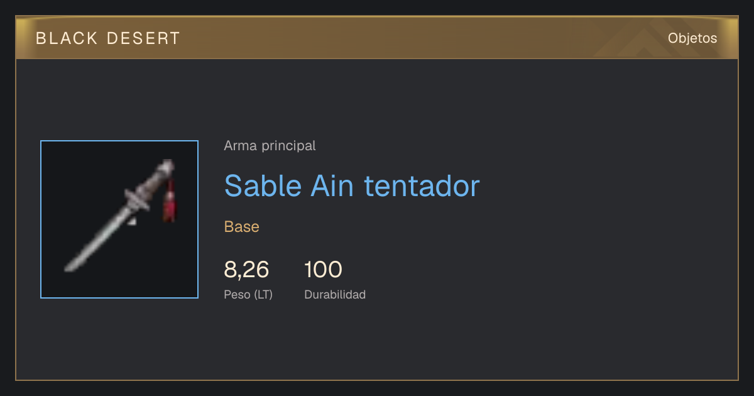This screenshot has height=396, width=754.
Task: Click the 100 durability value
Action: pyautogui.click(x=323, y=270)
